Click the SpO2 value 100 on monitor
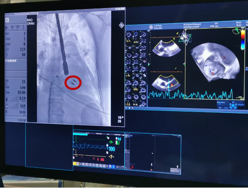248x188 pixels. 112,149
